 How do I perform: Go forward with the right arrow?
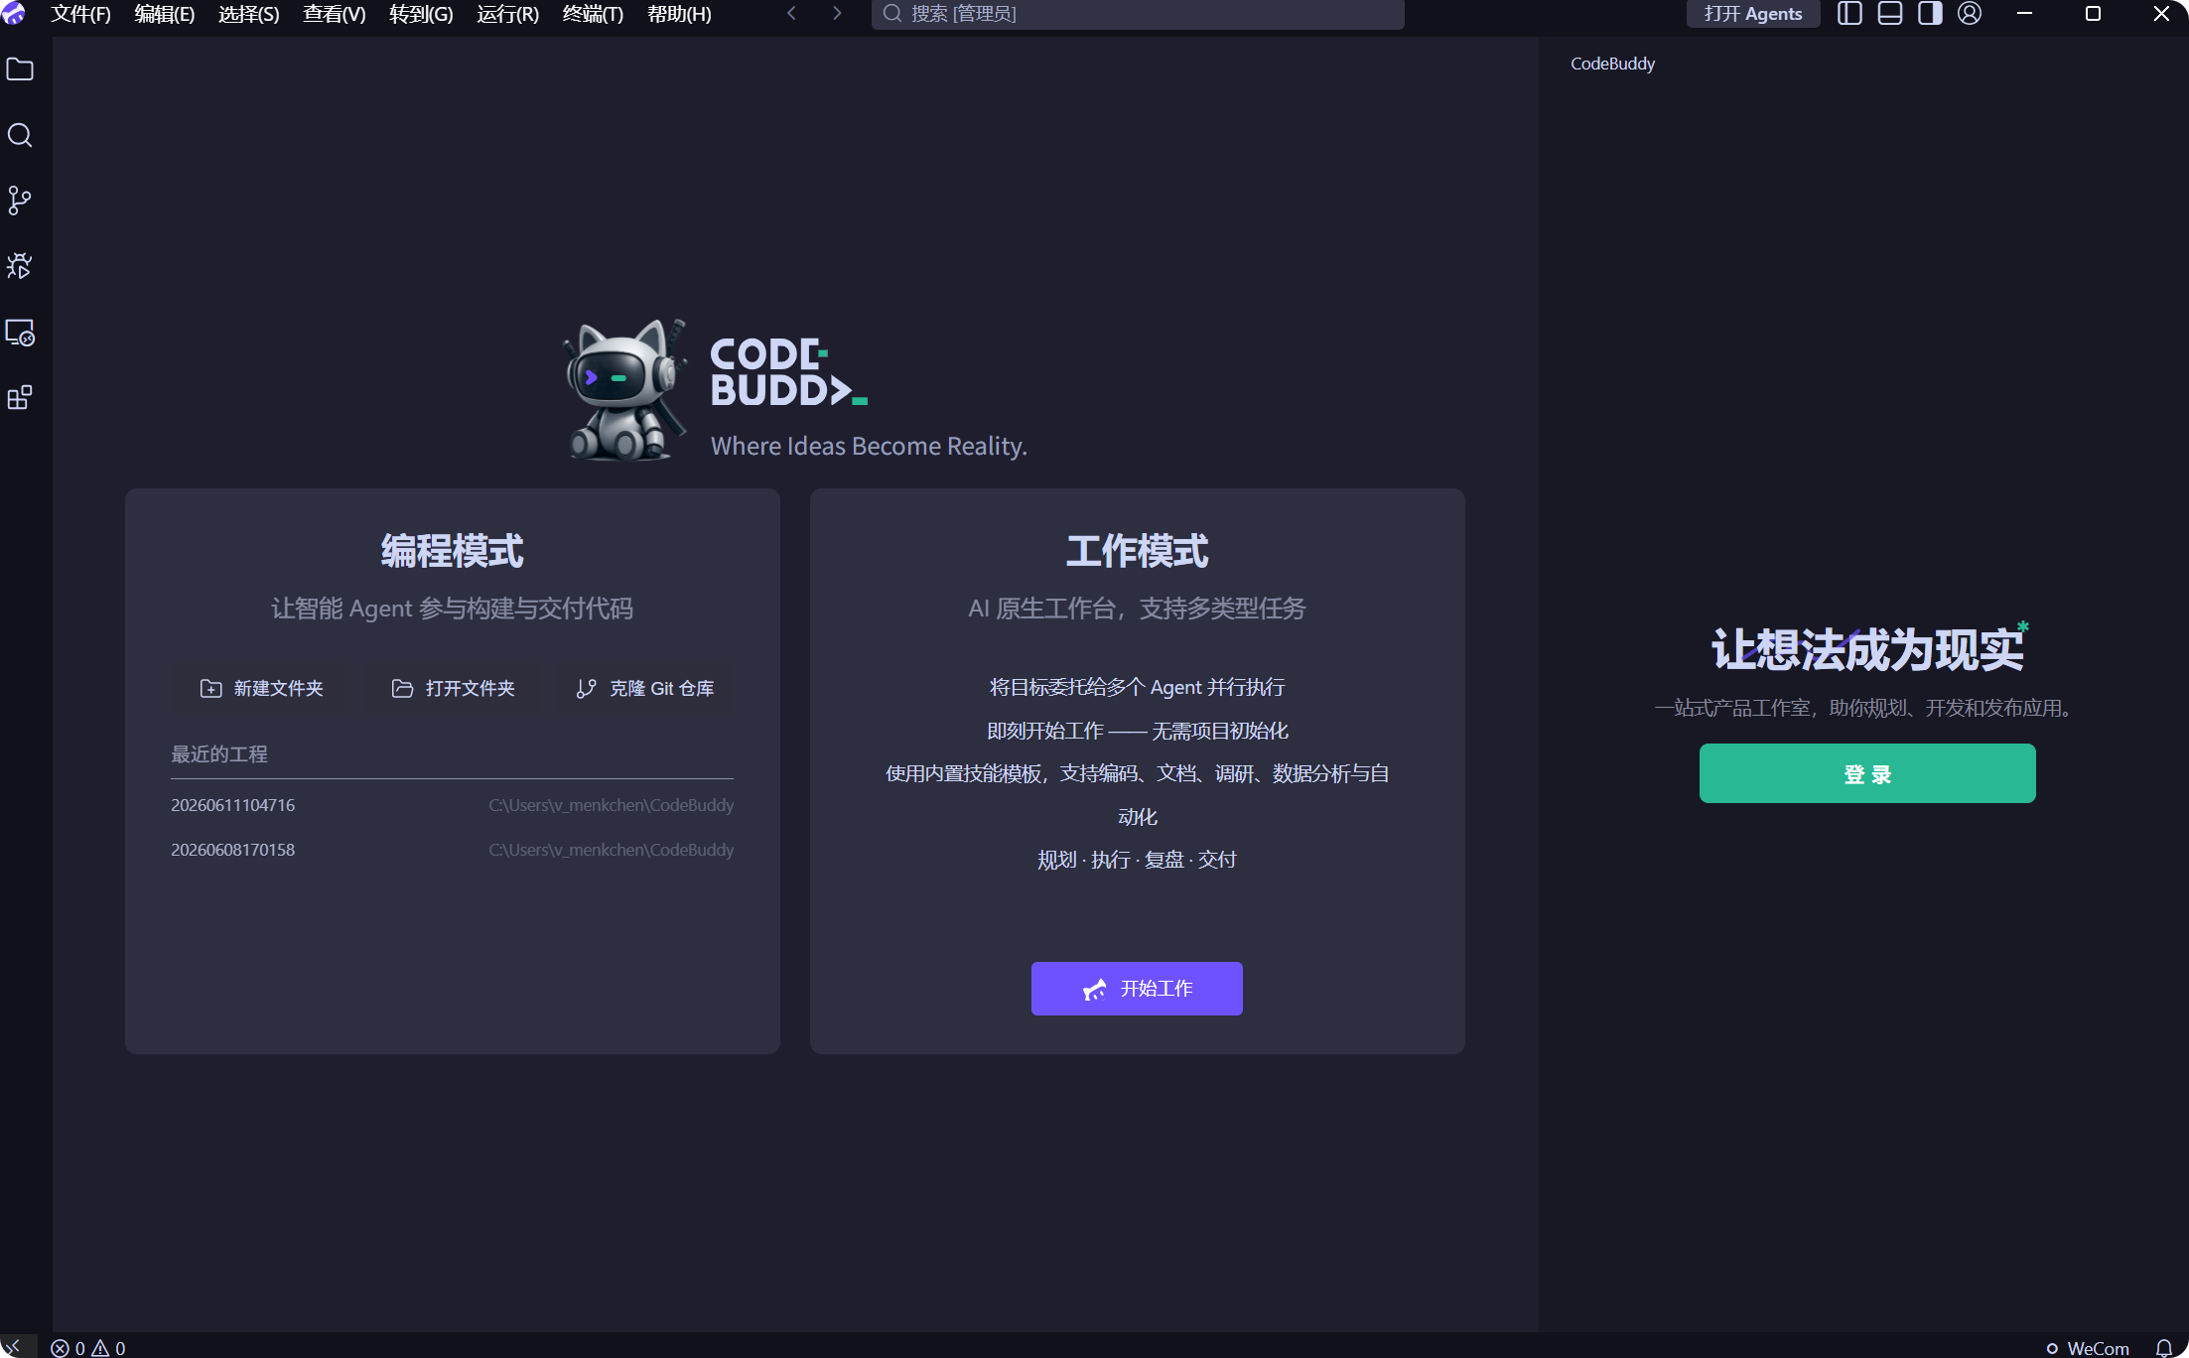[x=837, y=13]
